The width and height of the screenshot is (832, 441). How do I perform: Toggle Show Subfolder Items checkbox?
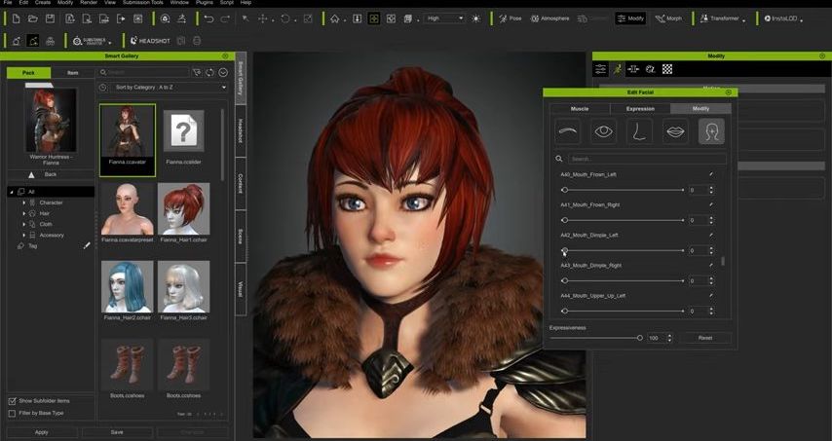[x=12, y=401]
